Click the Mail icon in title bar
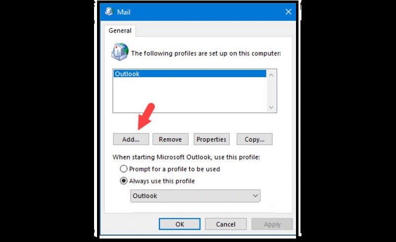The image size is (396, 242). [x=109, y=11]
